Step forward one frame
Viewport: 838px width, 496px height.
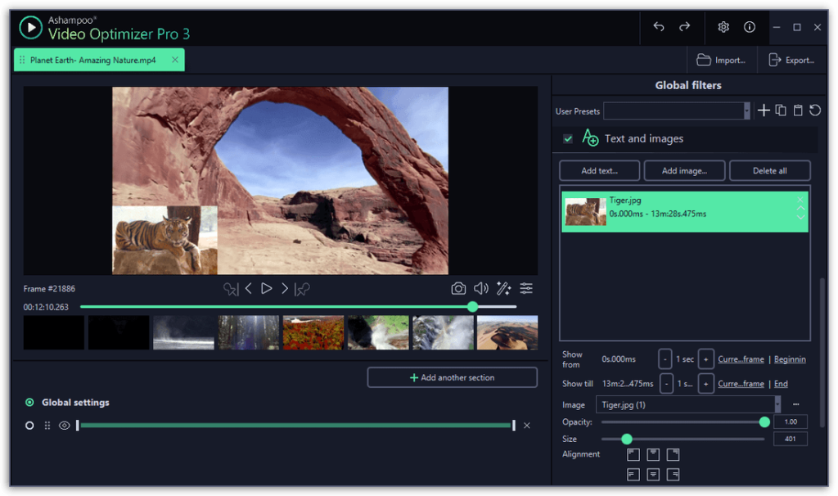284,289
